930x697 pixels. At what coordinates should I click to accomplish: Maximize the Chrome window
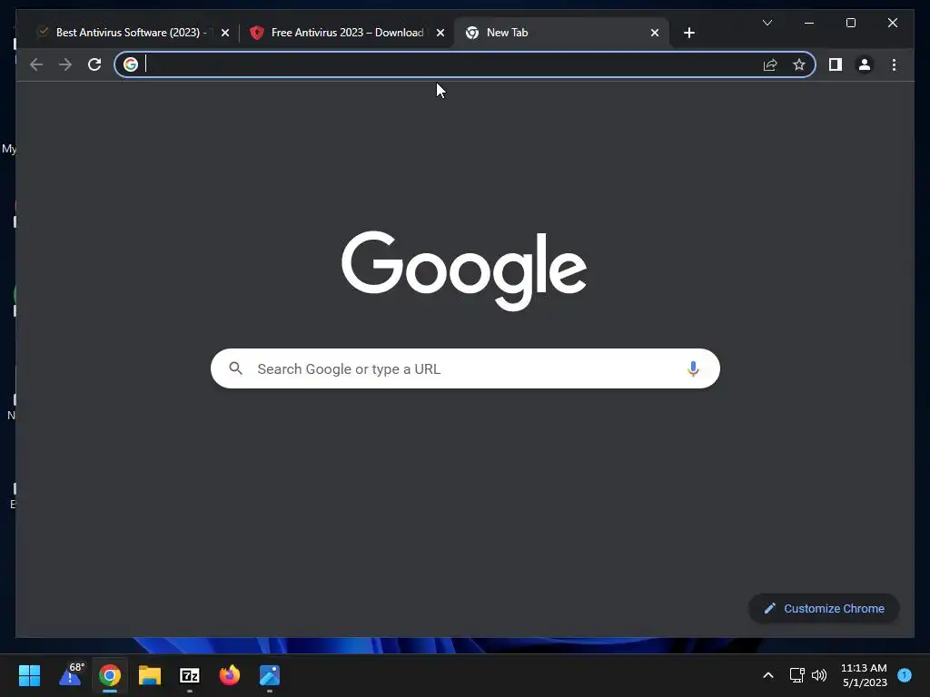pyautogui.click(x=850, y=23)
